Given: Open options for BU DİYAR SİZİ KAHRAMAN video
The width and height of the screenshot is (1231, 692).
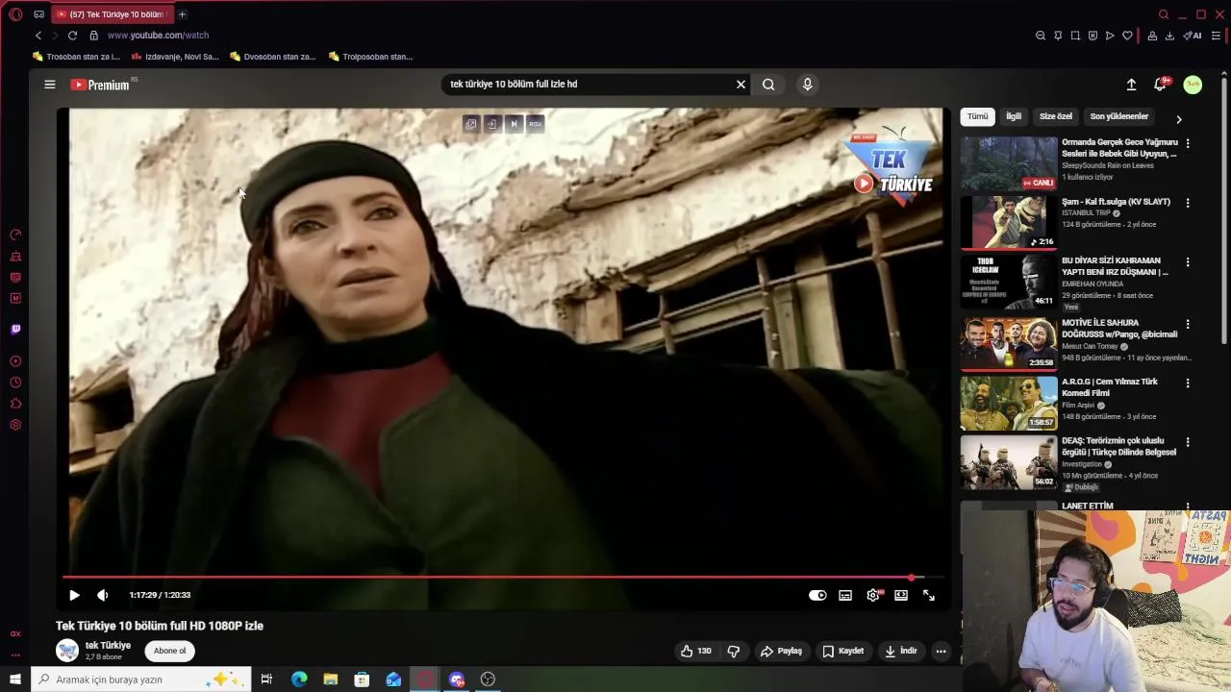Looking at the screenshot, I should (x=1188, y=261).
